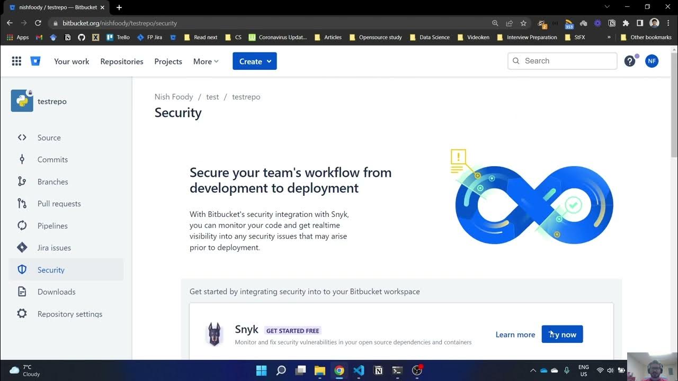The image size is (678, 381).
Task: Click the Pipelines circular icon
Action: coord(22,225)
